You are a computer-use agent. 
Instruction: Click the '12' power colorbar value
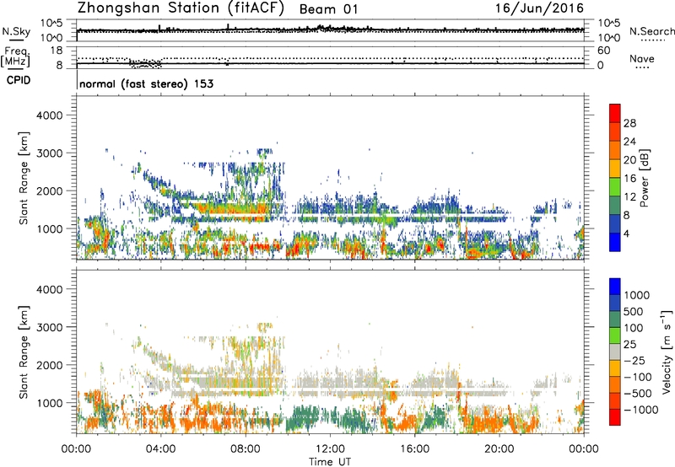[x=629, y=197]
